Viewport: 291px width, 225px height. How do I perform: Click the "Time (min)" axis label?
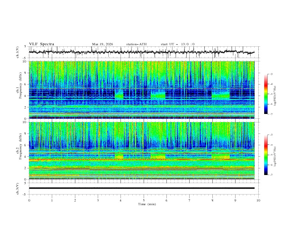[147, 204]
